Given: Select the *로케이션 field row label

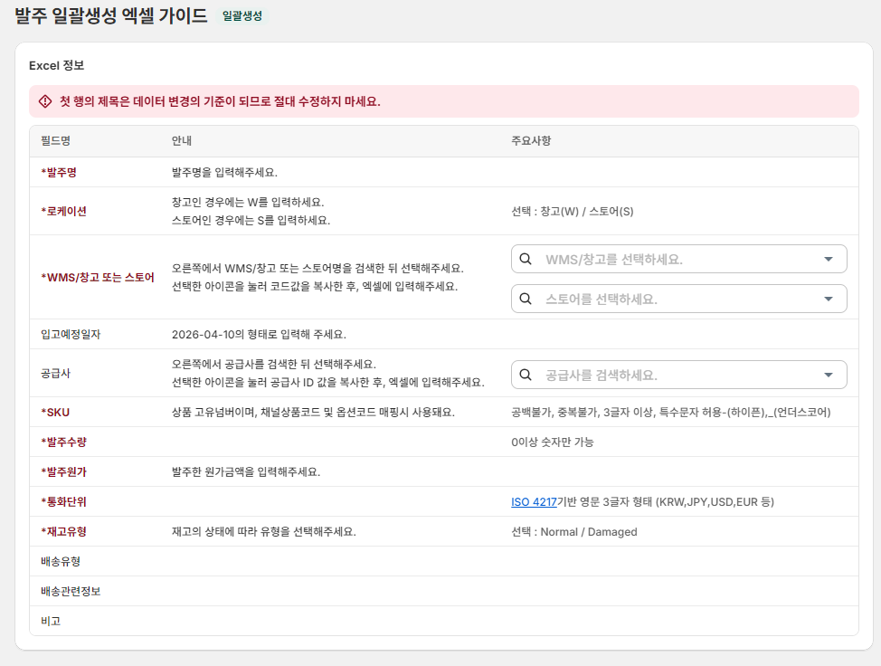Looking at the screenshot, I should 63,212.
